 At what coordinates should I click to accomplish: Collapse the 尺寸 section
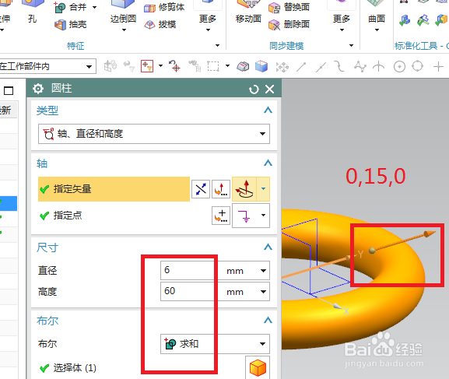tap(268, 247)
